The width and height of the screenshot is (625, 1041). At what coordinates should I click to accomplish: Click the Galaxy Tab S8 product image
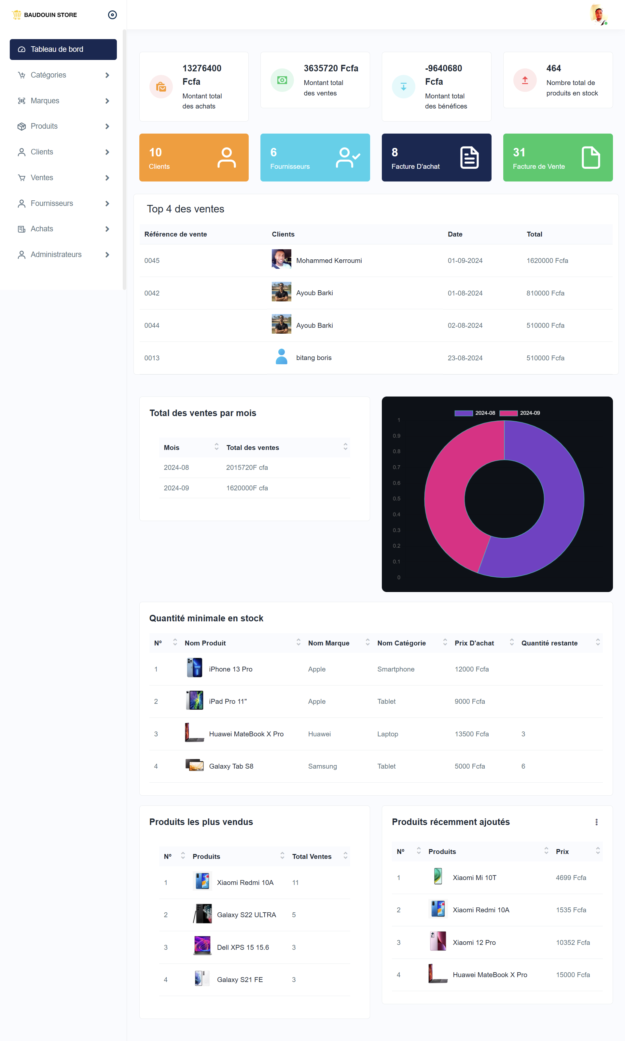[195, 764]
